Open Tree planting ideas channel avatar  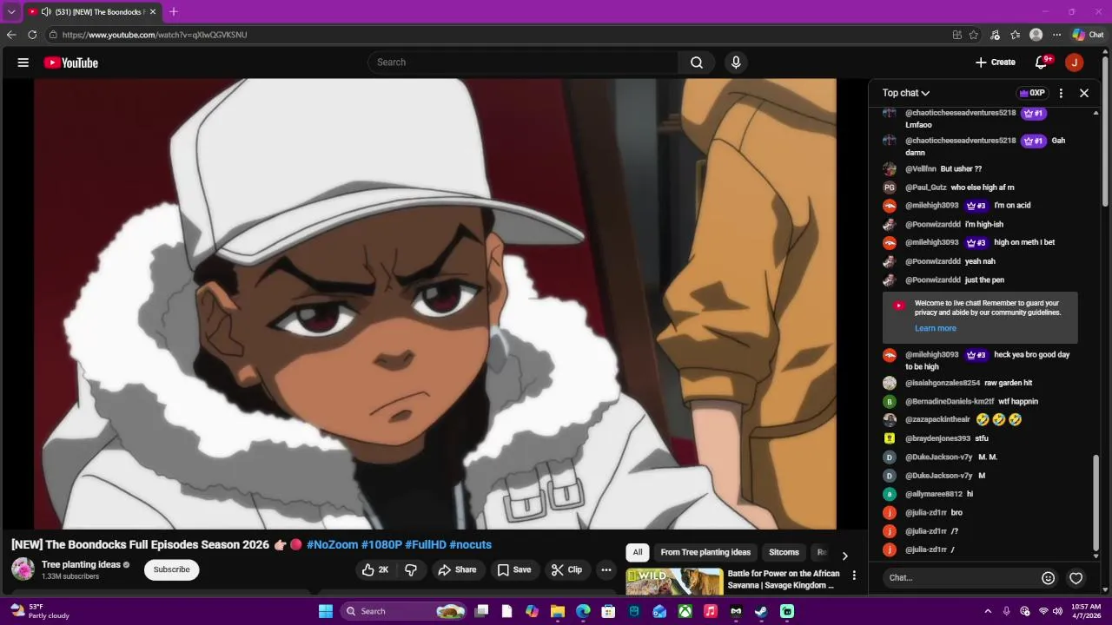(x=23, y=569)
